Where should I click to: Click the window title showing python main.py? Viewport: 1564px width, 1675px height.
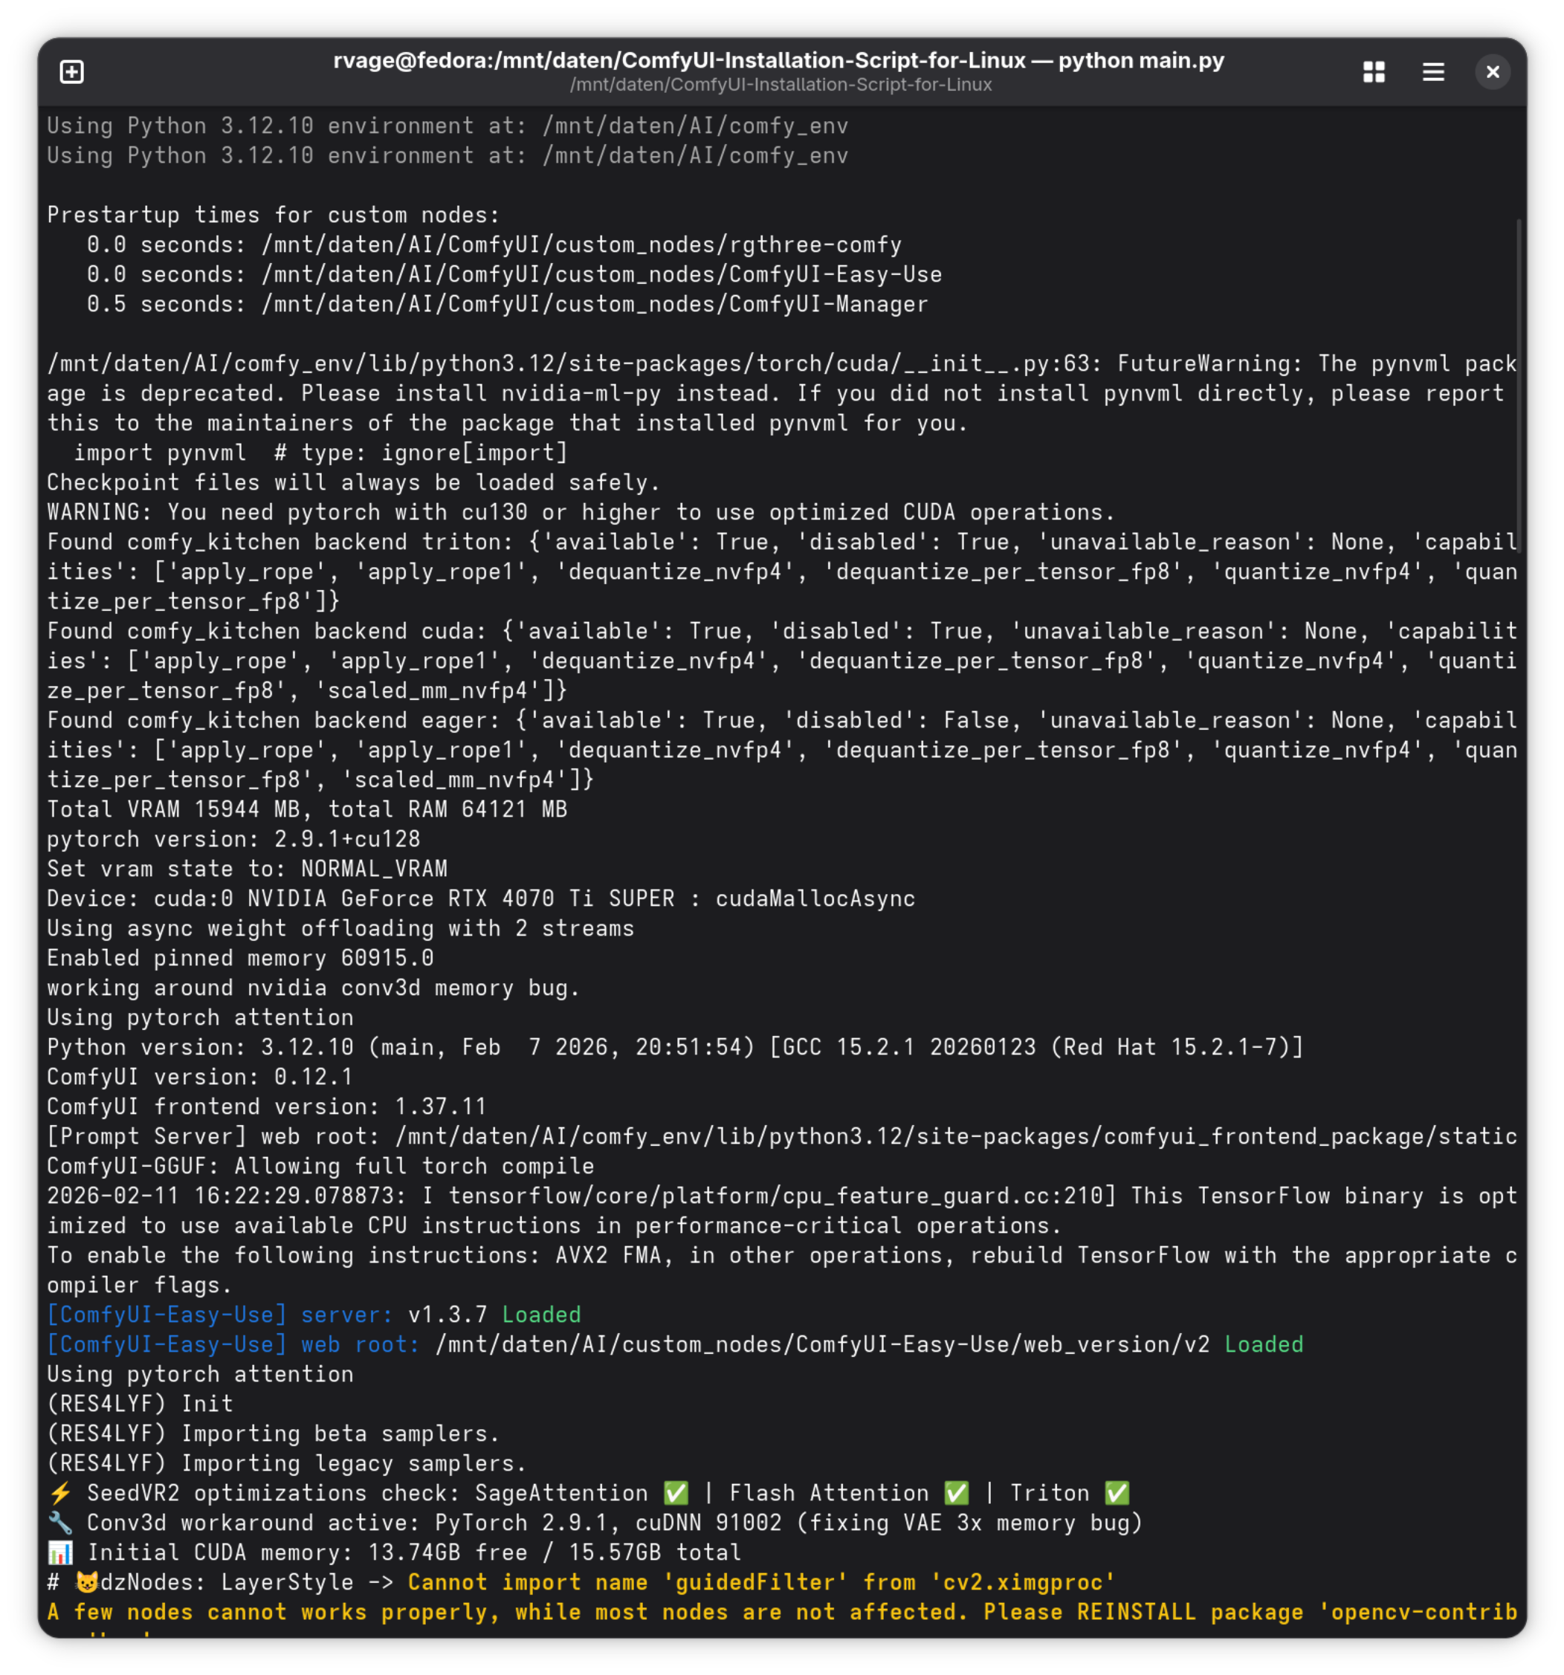(x=778, y=59)
